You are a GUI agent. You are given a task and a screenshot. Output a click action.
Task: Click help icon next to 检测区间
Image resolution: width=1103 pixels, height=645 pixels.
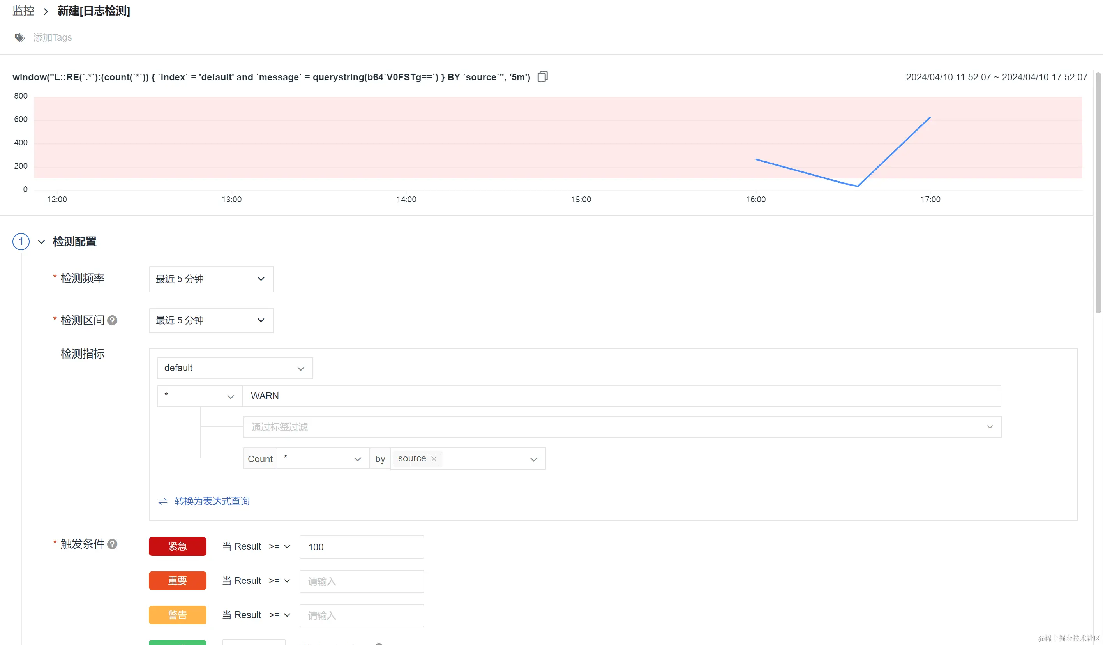tap(113, 320)
